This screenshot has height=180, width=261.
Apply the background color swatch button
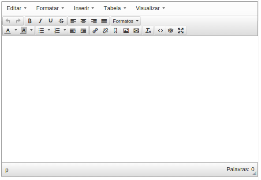pyautogui.click(x=24, y=31)
